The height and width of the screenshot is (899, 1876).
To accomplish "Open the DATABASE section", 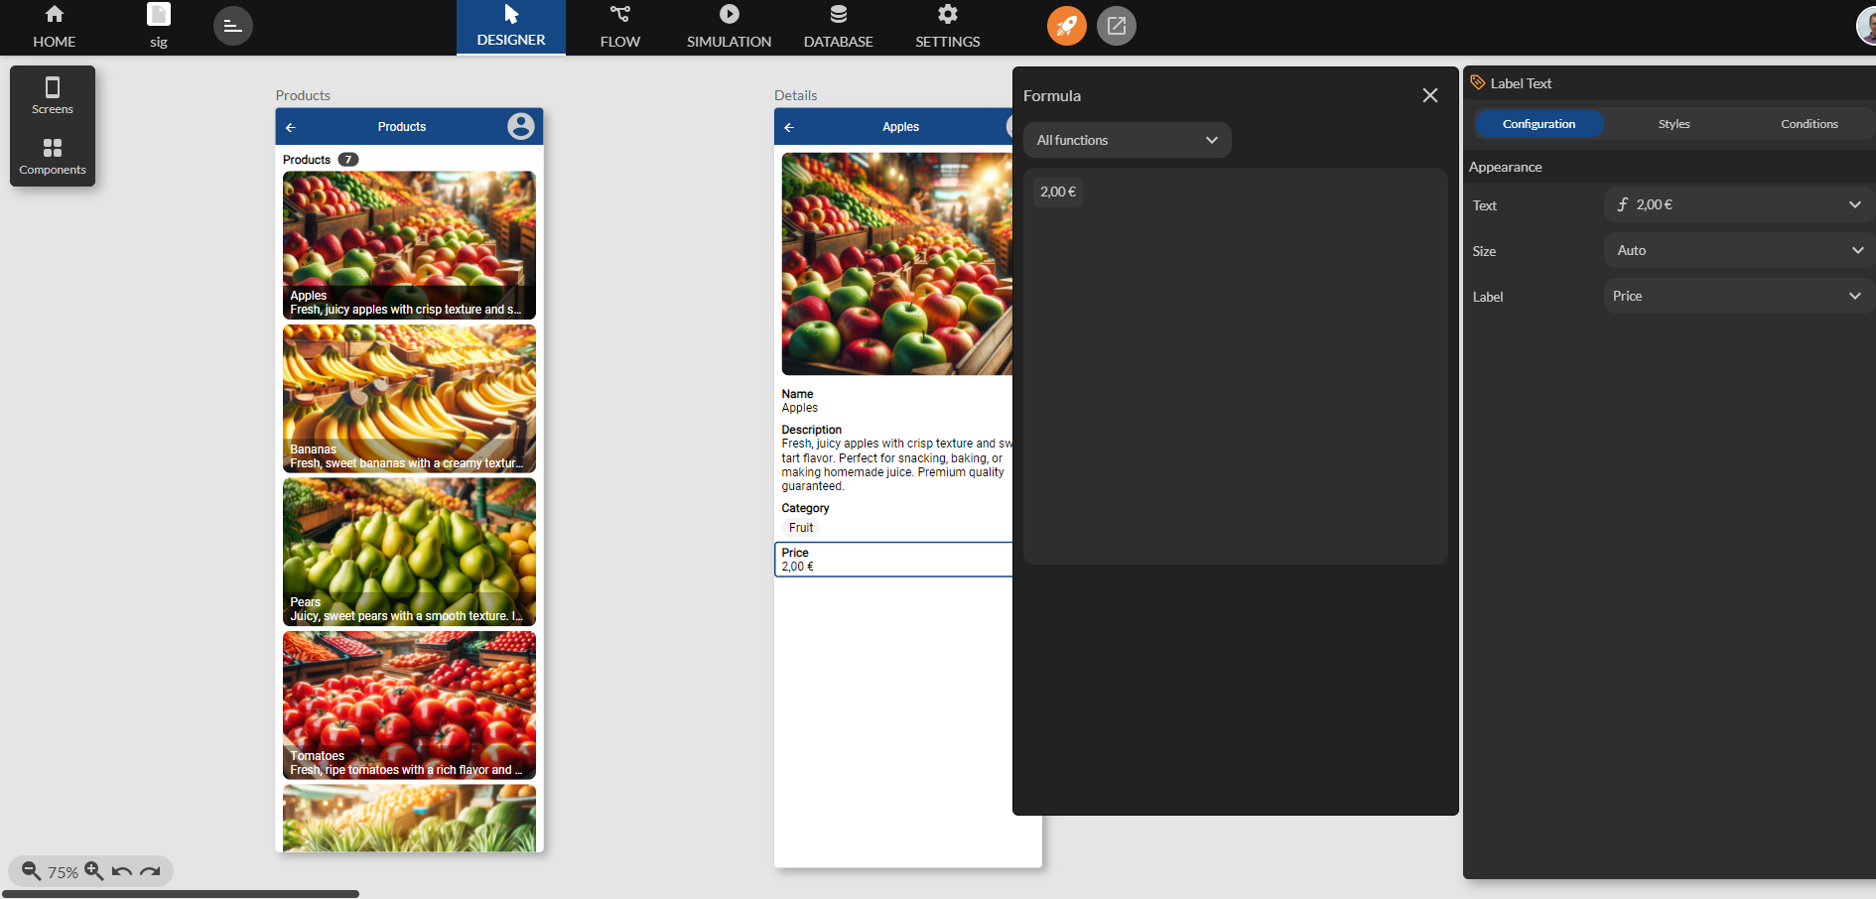I will pos(838,27).
